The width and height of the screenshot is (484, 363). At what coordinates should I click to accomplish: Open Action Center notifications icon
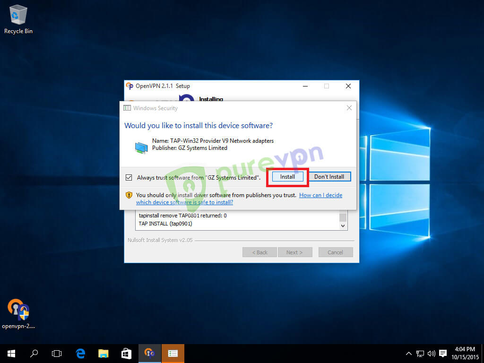click(x=443, y=354)
